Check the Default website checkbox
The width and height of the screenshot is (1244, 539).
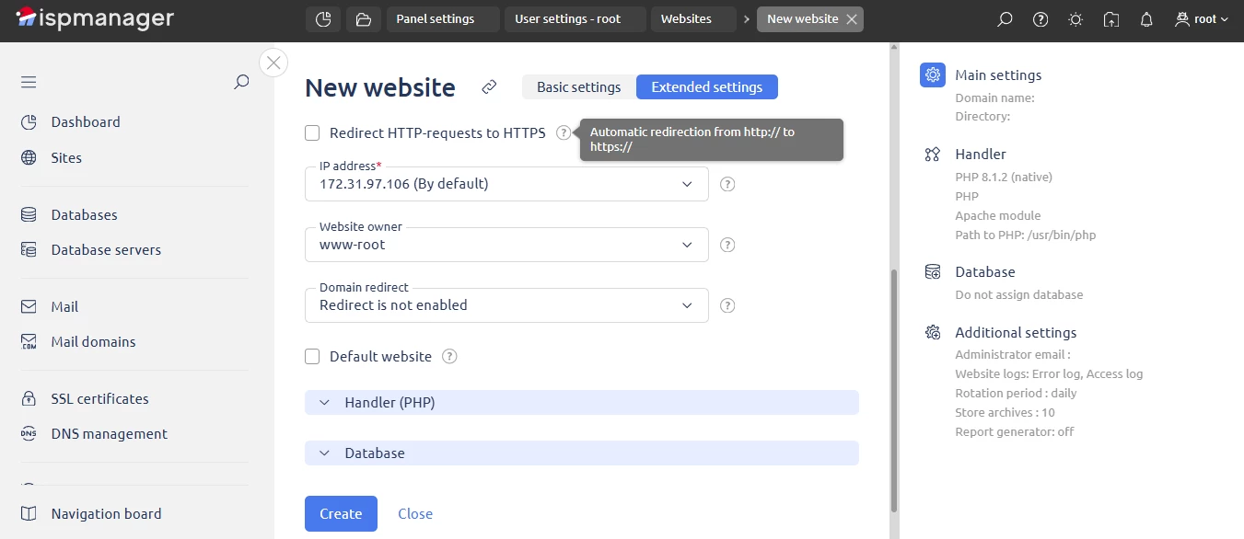pyautogui.click(x=312, y=356)
